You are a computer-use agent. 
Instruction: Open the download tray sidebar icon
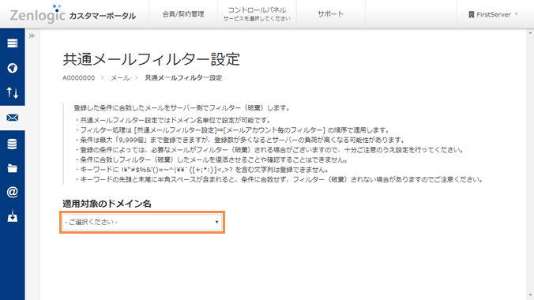(13, 216)
